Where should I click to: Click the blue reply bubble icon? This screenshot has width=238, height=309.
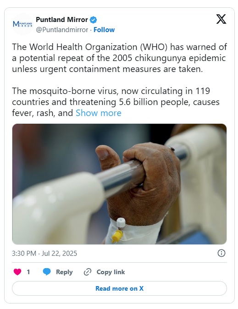point(47,272)
